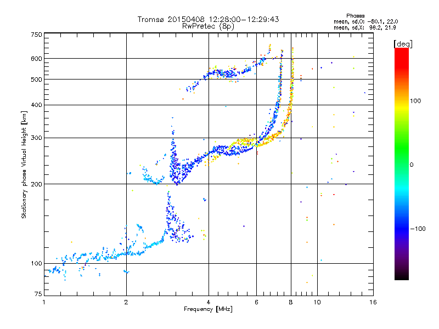Click the '100' colorbar tick label
Viewport: 439px width, 329px height.
(x=415, y=101)
